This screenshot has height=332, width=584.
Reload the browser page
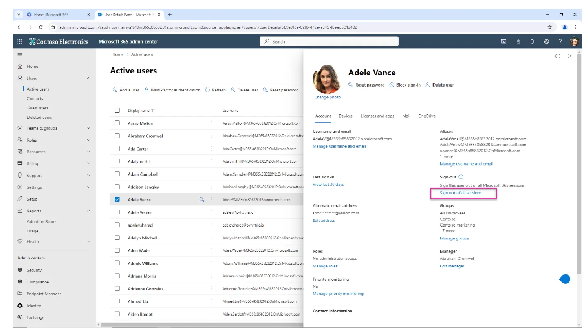click(x=41, y=27)
